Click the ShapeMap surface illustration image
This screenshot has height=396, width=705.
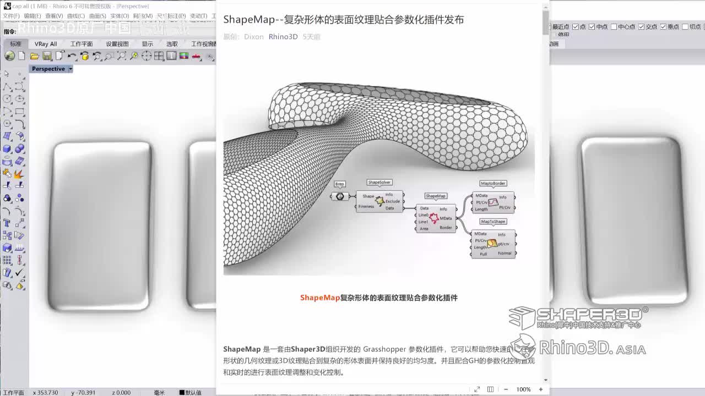point(379,178)
